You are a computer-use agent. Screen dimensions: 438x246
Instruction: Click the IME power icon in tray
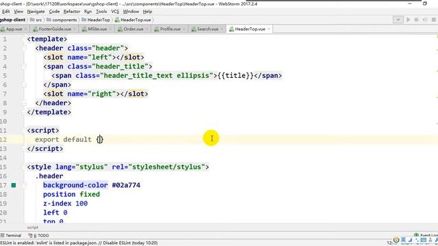(x=396, y=240)
